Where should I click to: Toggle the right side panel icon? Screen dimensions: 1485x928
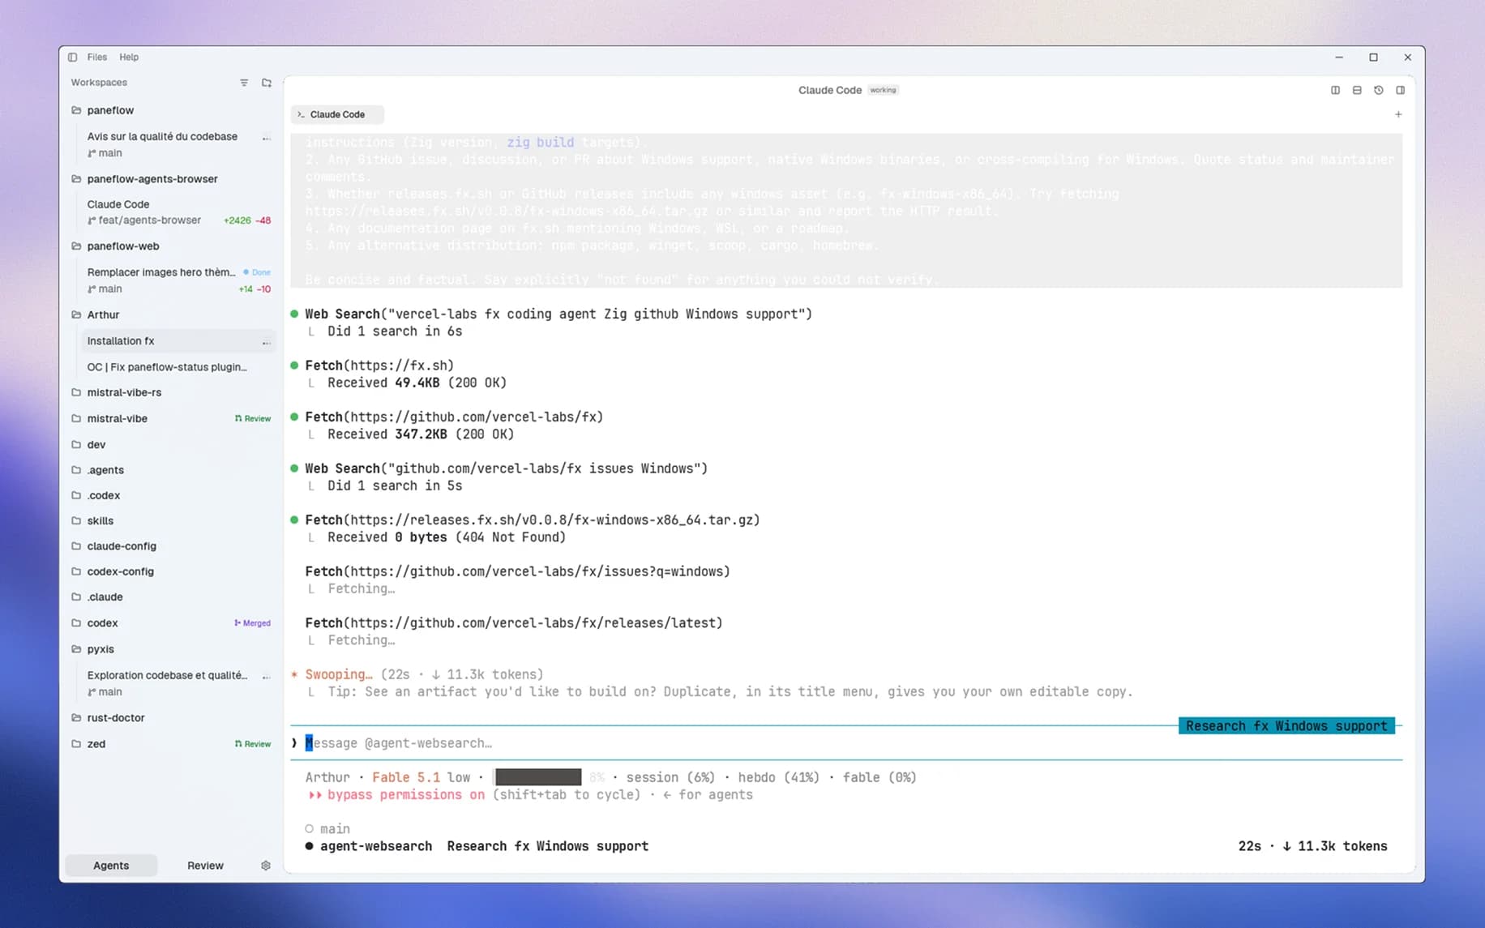[1400, 90]
